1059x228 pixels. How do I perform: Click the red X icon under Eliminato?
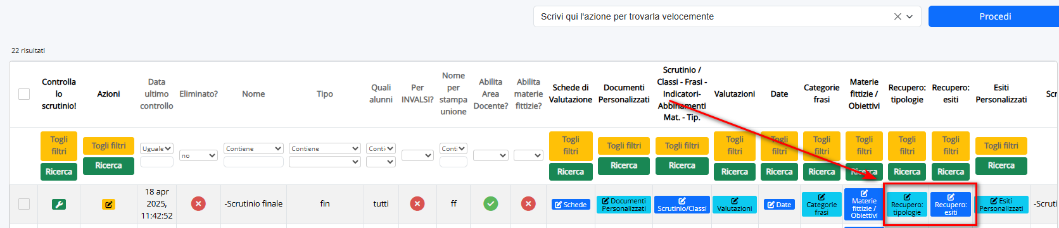198,203
